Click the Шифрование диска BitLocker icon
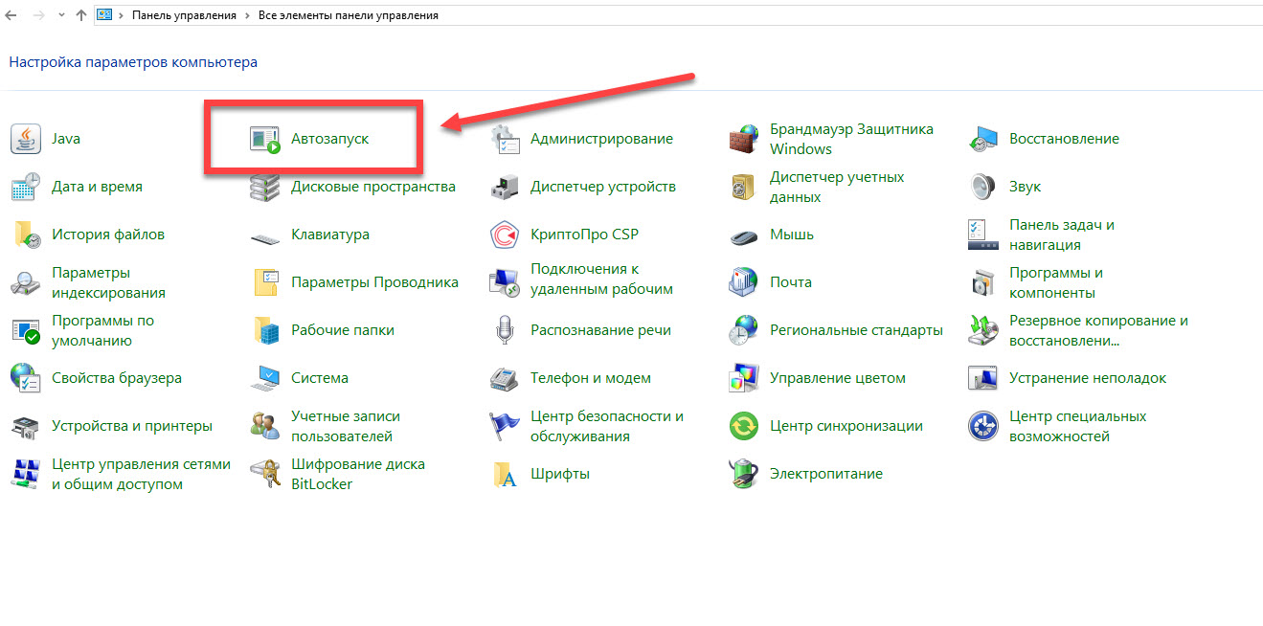 [264, 474]
